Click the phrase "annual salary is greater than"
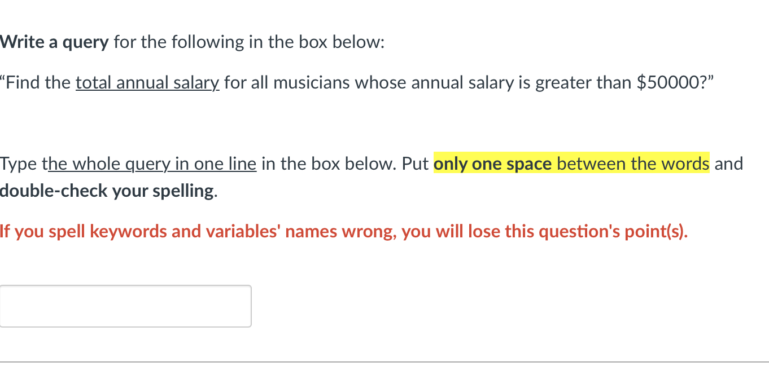 point(522,82)
